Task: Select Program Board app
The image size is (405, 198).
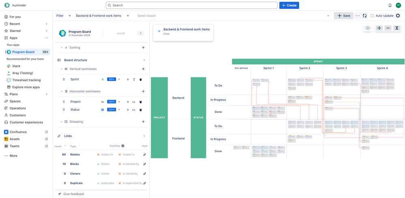Action: point(28,52)
